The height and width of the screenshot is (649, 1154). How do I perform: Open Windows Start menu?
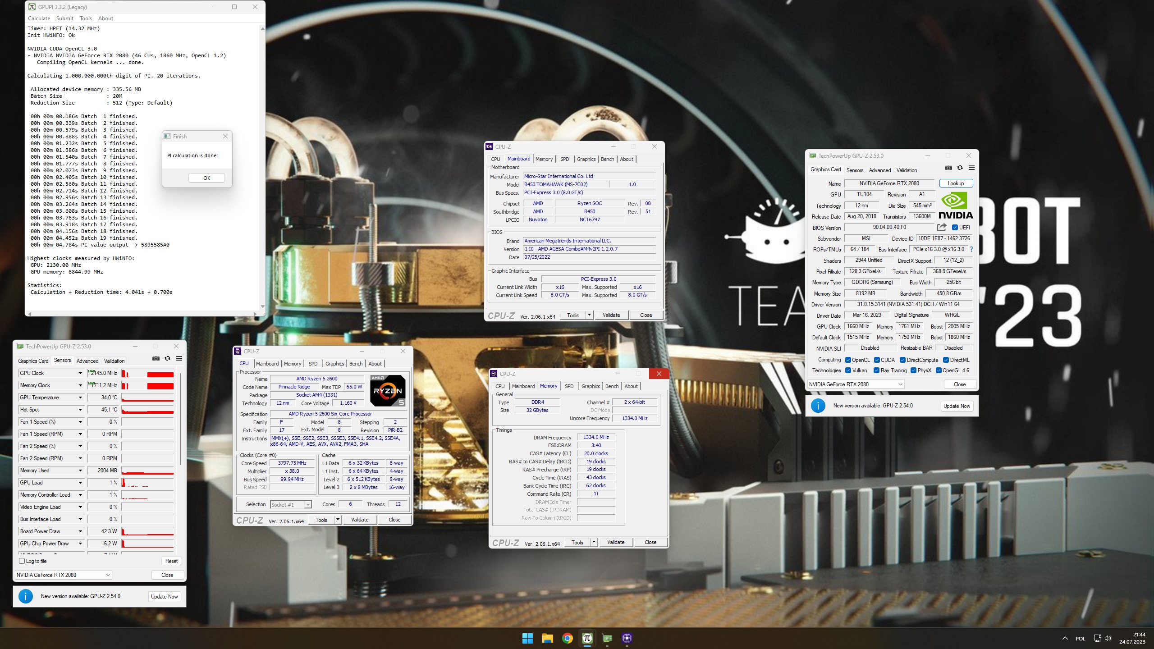click(527, 638)
